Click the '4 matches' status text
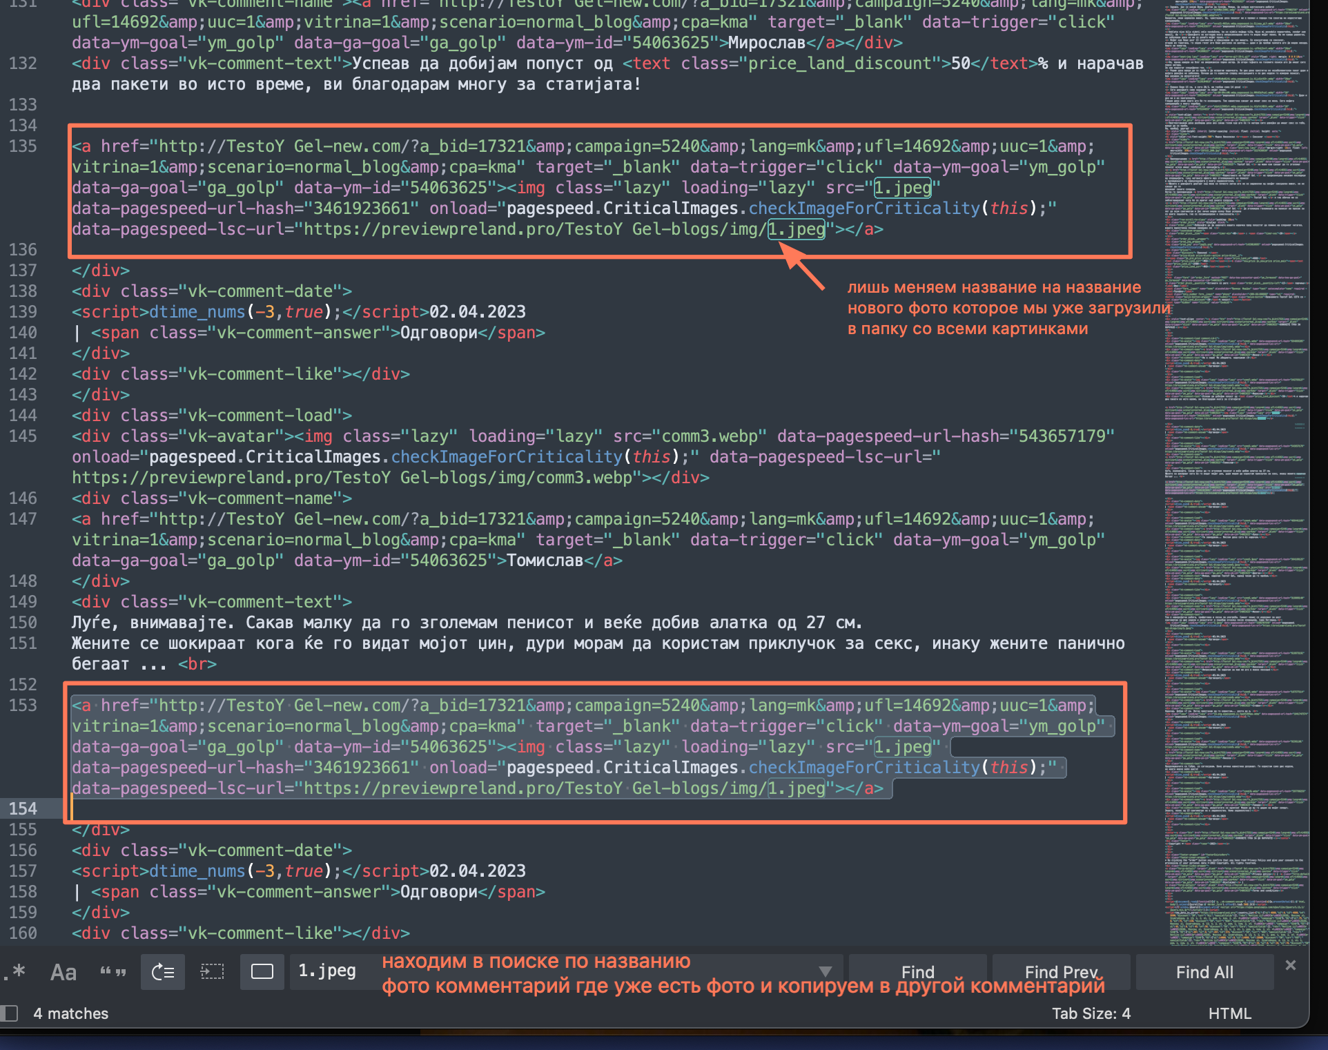This screenshot has height=1050, width=1328. tap(71, 1013)
